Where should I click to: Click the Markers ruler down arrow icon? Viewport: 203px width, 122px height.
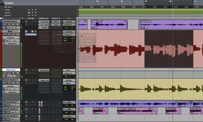coord(36,16)
